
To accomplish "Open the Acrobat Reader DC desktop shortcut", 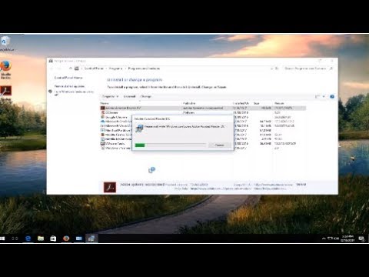I will click(6, 95).
